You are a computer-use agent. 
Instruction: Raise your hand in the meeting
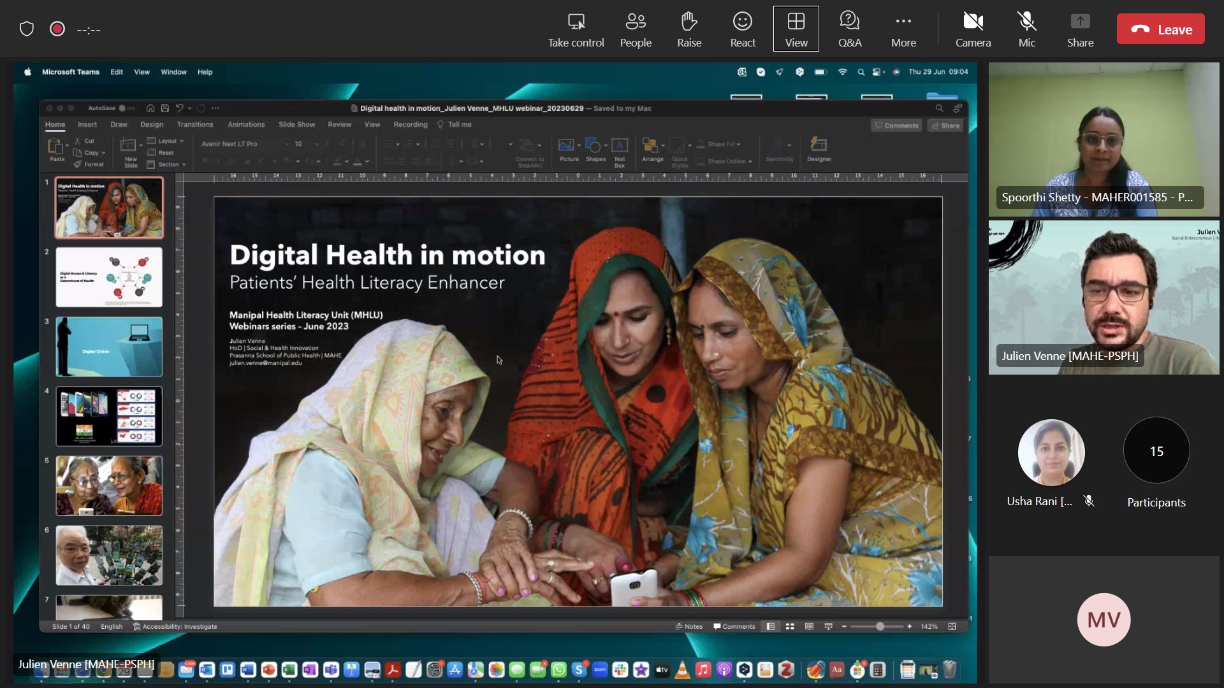(x=688, y=29)
